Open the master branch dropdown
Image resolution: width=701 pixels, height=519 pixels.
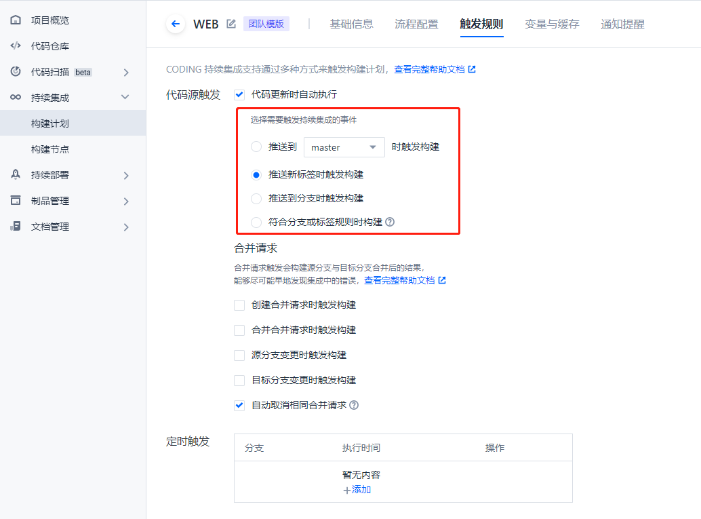[x=344, y=147]
